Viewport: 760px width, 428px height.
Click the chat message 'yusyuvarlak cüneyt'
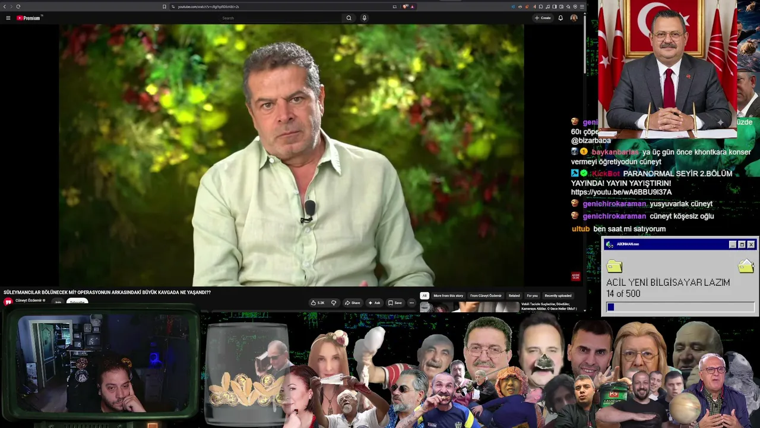[x=681, y=204]
